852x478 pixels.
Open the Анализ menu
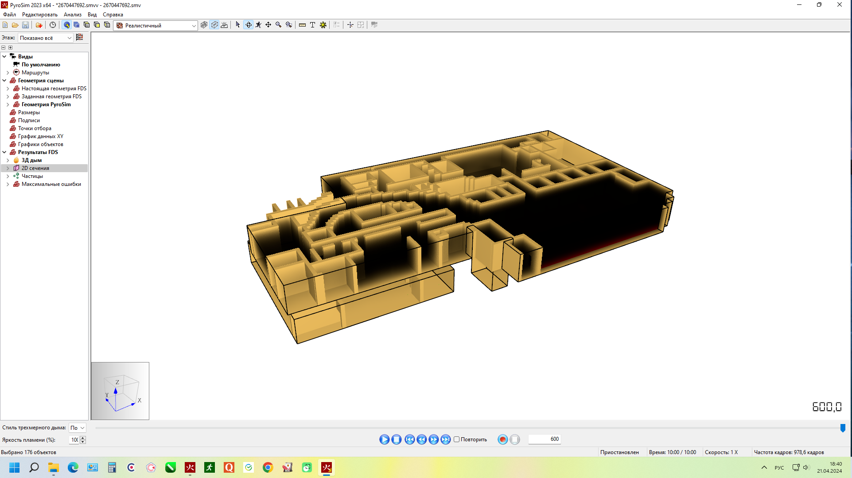pyautogui.click(x=73, y=15)
